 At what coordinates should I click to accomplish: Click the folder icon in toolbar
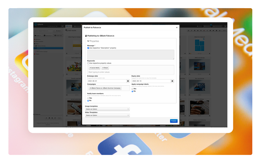(213, 31)
